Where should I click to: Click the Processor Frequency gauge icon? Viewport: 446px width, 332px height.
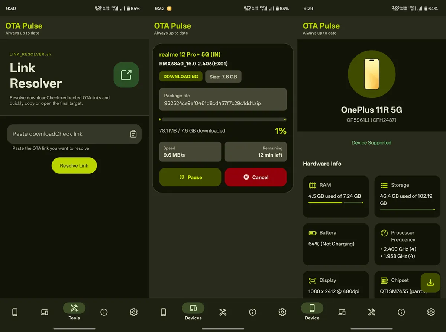[384, 233]
